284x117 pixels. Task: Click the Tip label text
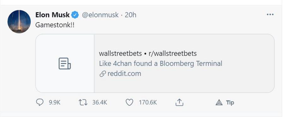[230, 102]
